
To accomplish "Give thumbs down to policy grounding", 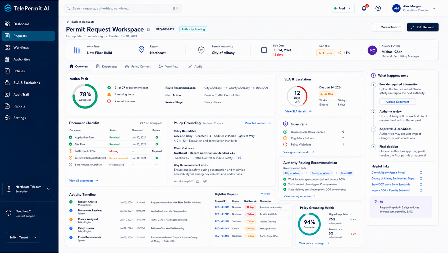I will click(205, 181).
